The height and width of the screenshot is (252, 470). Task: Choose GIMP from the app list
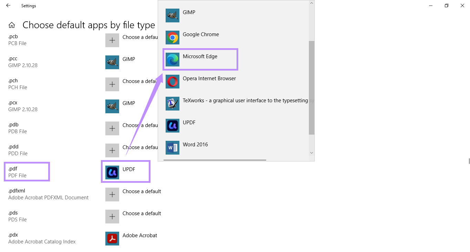189,12
